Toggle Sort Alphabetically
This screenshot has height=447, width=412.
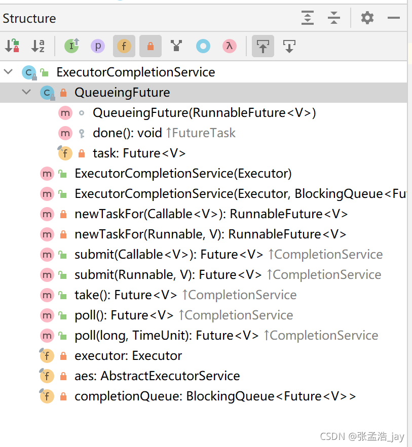tap(38, 46)
